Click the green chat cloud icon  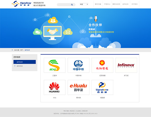point(37,32)
